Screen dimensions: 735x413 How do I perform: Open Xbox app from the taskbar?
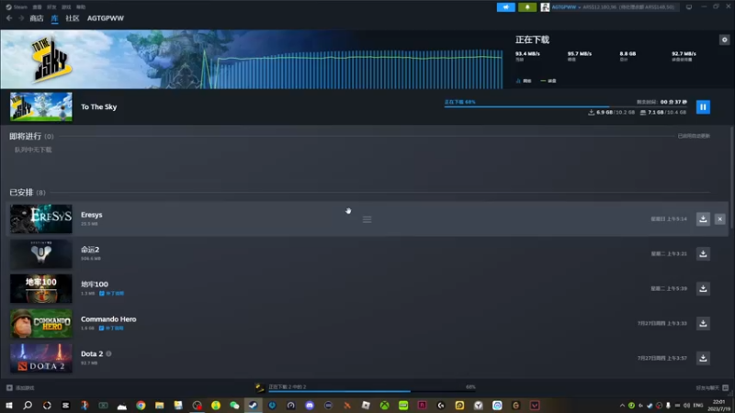384,405
